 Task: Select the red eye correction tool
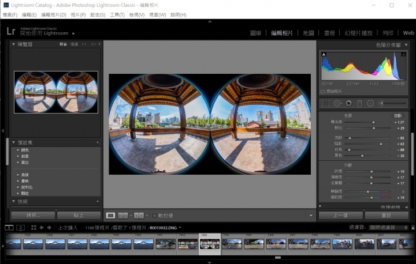click(x=348, y=103)
